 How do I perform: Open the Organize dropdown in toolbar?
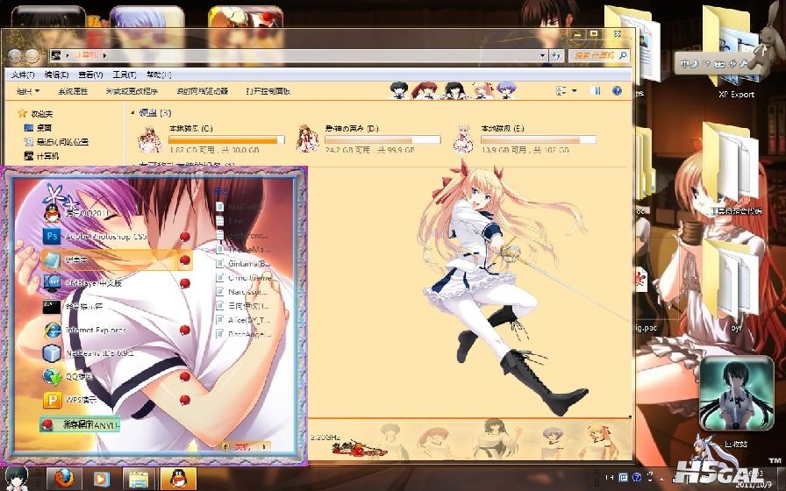click(x=28, y=91)
